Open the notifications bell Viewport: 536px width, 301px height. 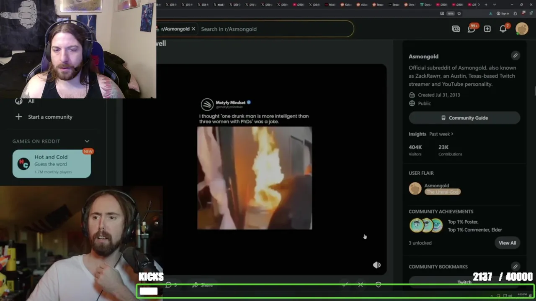(x=503, y=28)
